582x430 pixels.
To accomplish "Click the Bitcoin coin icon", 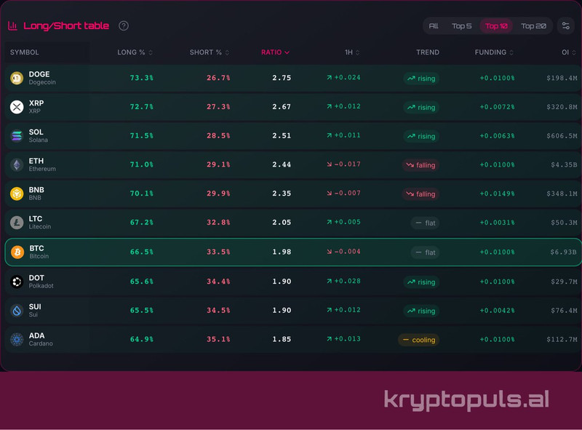I will [17, 252].
